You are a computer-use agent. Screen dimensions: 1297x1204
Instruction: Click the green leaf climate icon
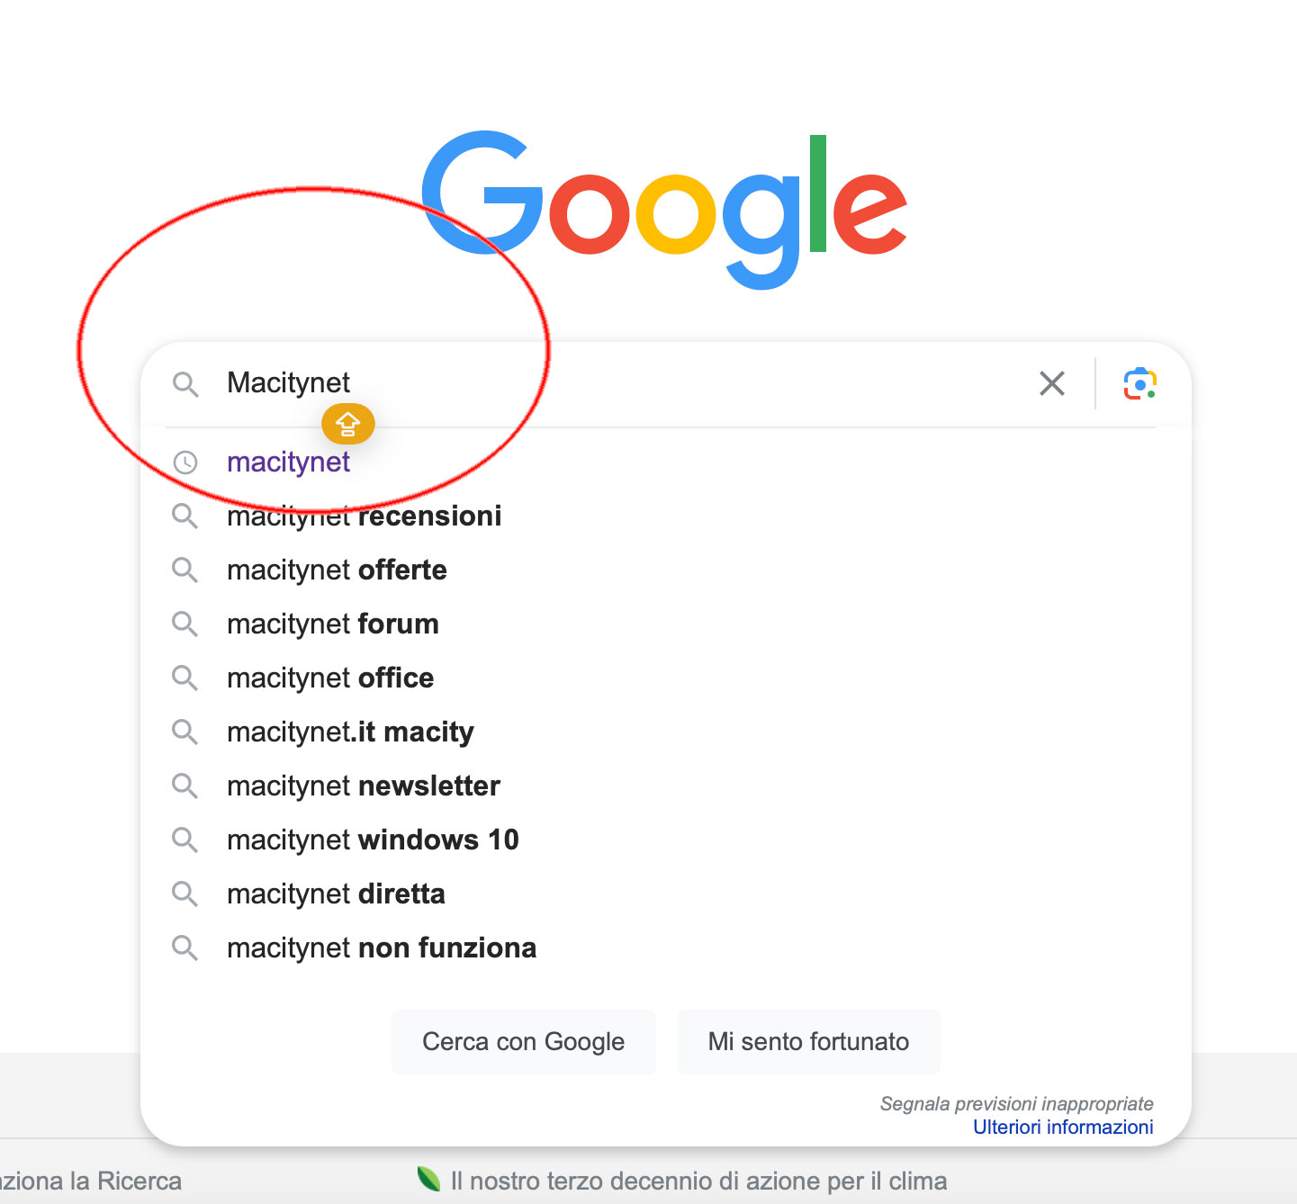click(x=428, y=1179)
